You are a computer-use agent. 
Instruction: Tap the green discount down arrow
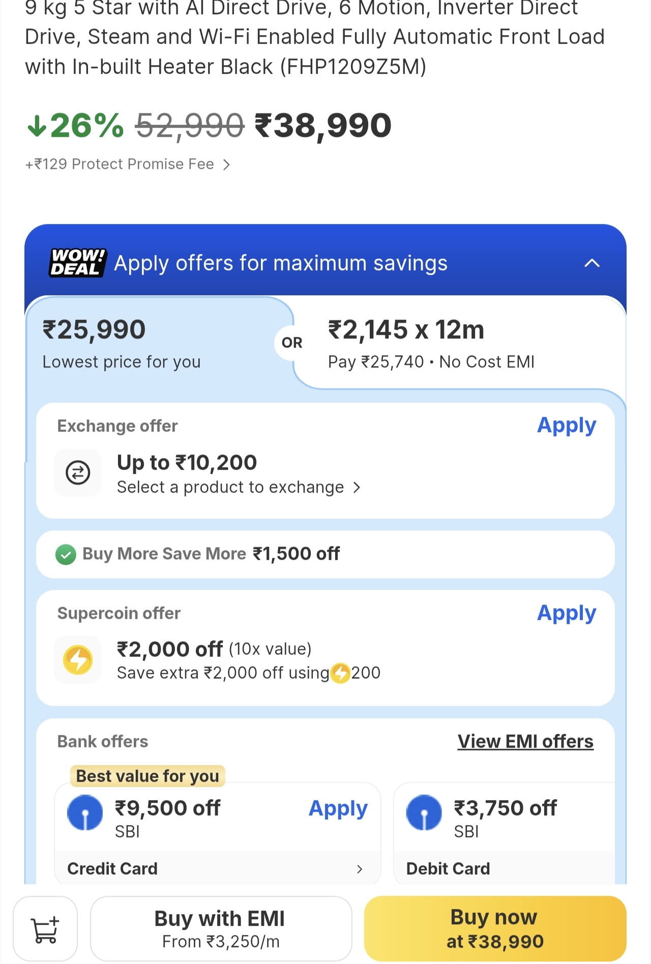(37, 126)
